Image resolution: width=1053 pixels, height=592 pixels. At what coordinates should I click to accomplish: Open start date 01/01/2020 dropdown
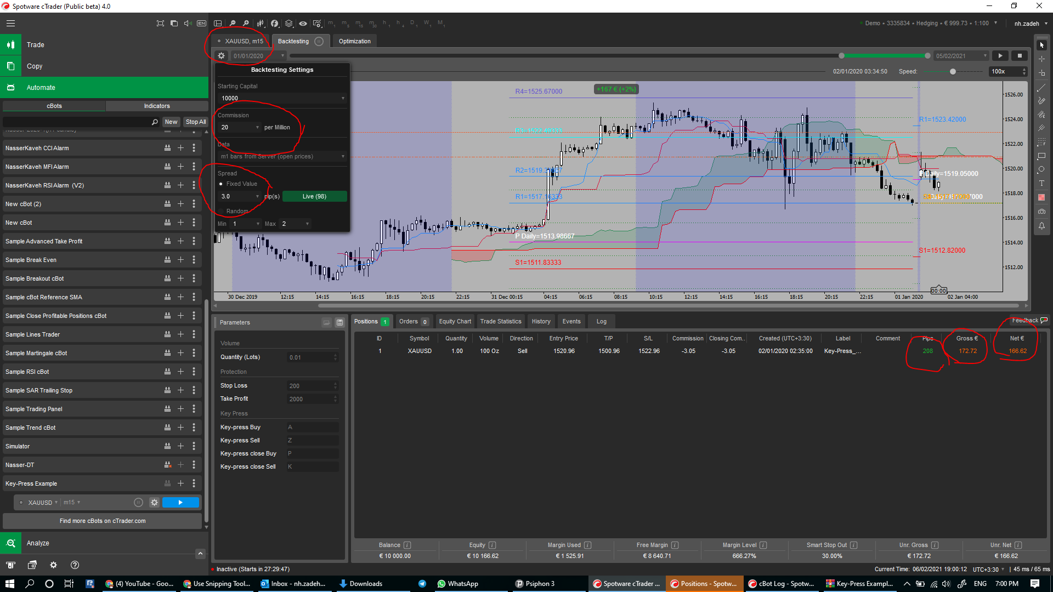283,56
